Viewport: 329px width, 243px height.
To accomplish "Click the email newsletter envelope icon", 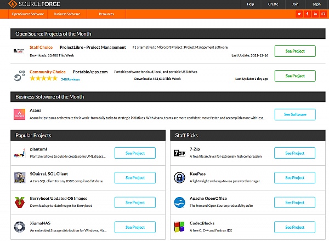I will pyautogui.click(x=323, y=14).
